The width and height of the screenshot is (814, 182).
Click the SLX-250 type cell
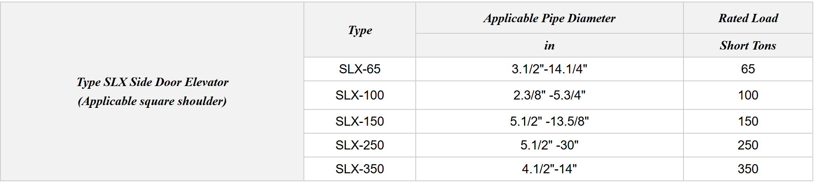click(360, 145)
